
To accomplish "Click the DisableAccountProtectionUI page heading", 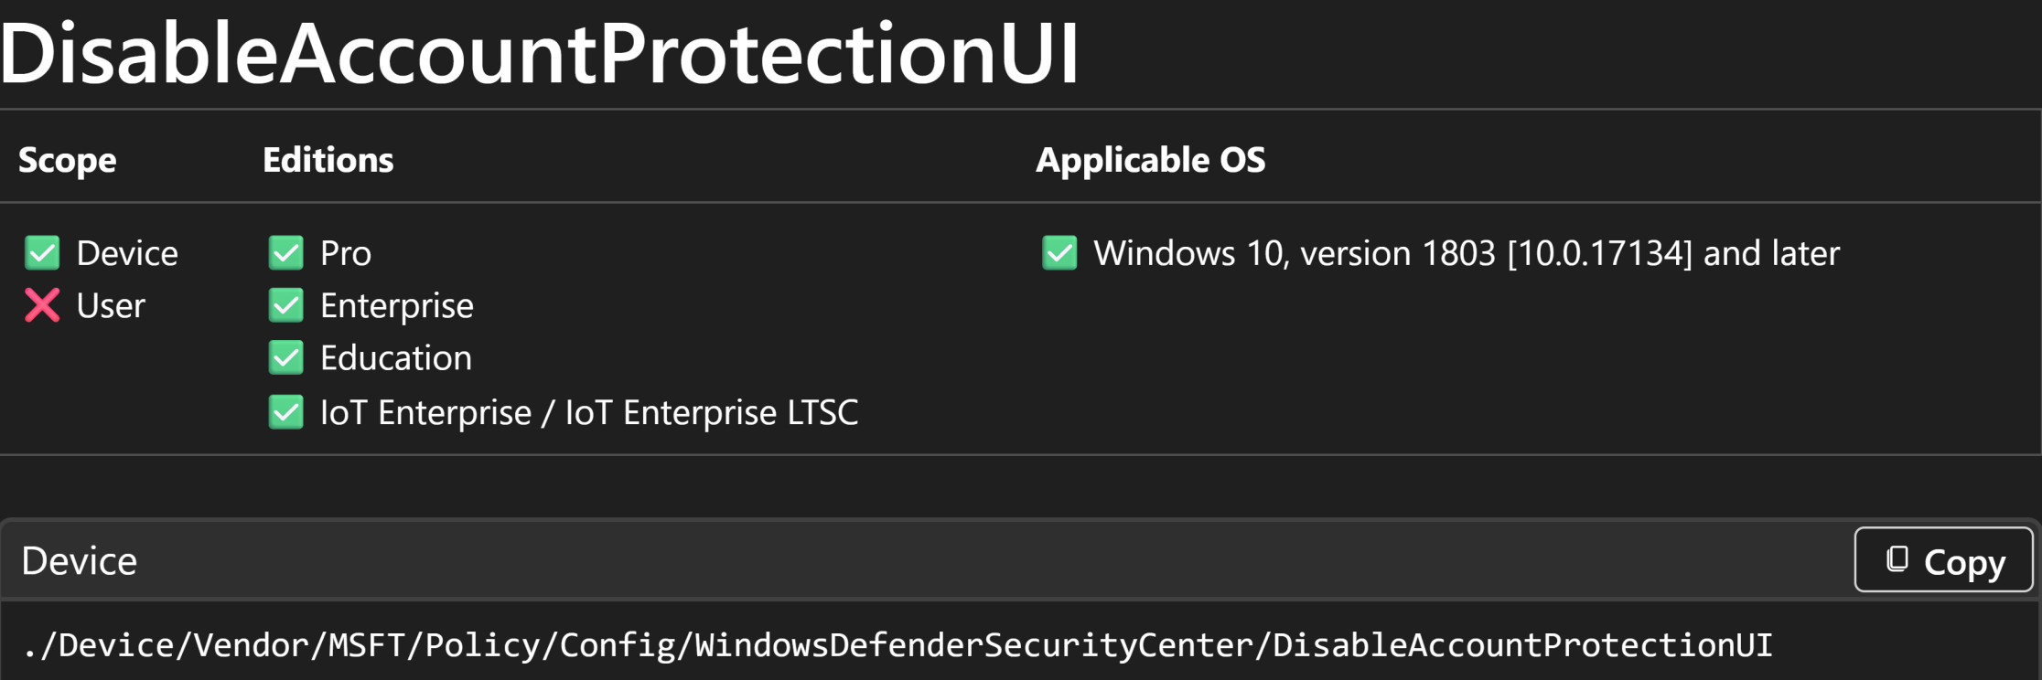I will (x=540, y=54).
